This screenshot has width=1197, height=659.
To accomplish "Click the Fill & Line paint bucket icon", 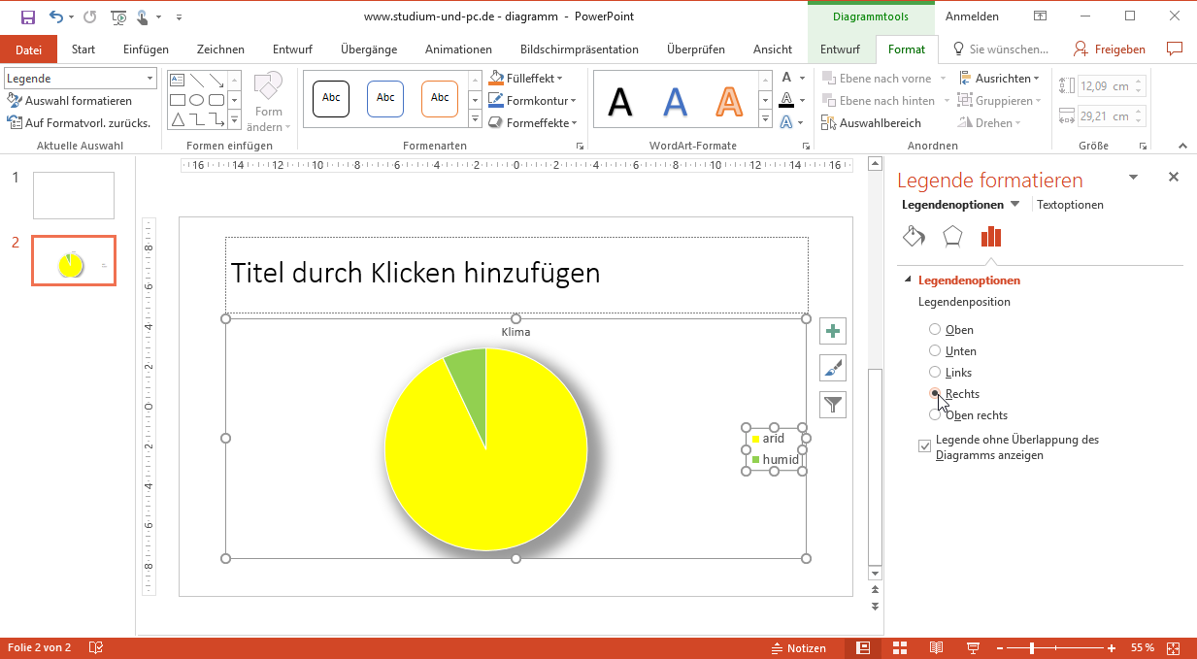I will click(914, 236).
